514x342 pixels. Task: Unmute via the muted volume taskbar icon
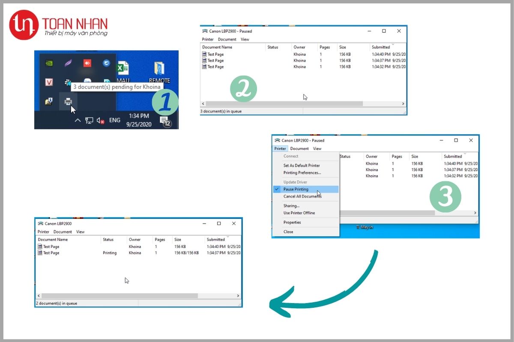coord(101,121)
